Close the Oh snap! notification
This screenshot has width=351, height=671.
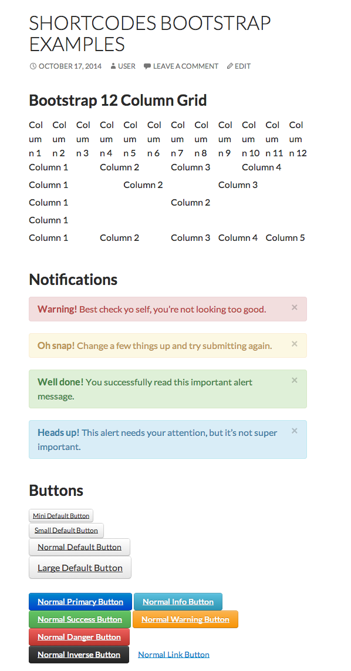294,344
